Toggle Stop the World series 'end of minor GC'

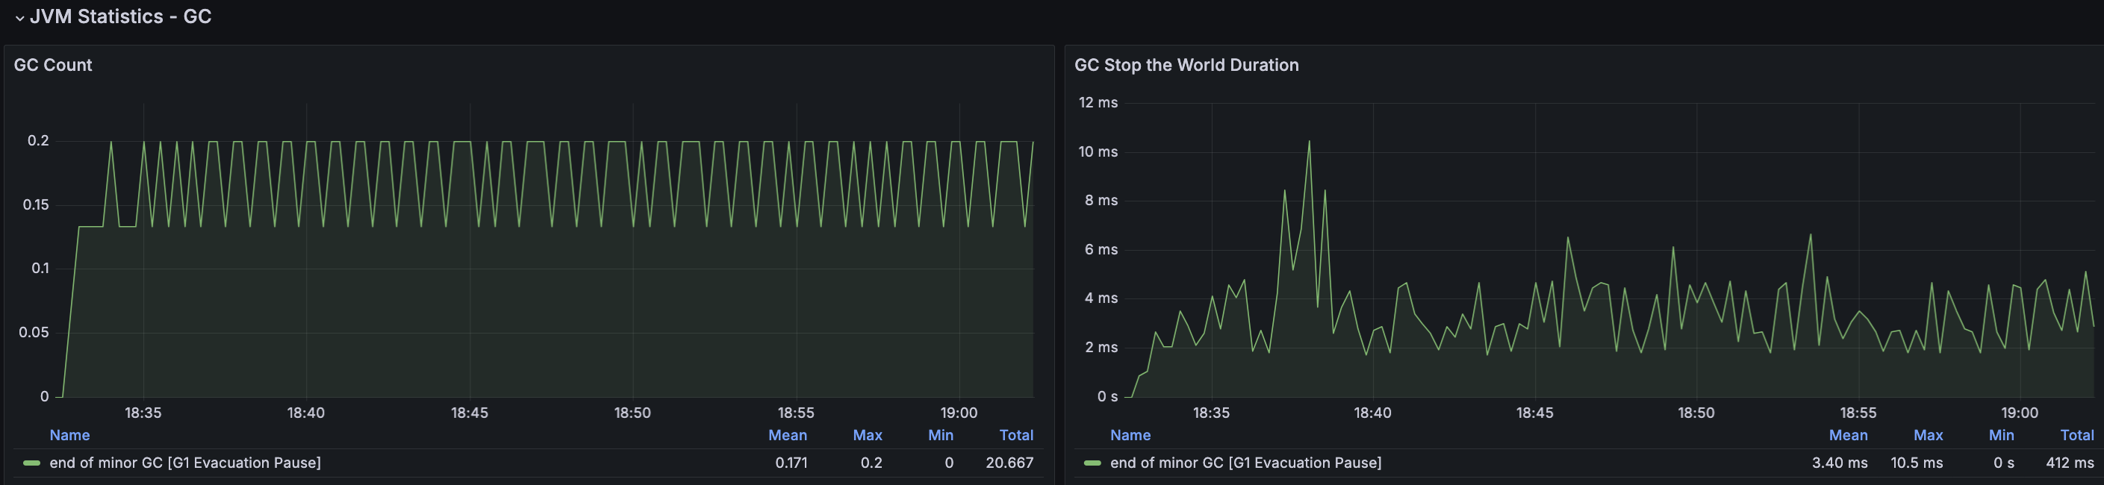click(1245, 463)
